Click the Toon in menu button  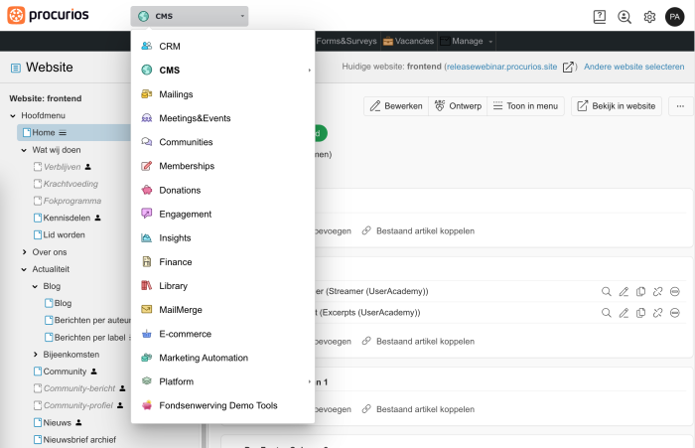(525, 106)
